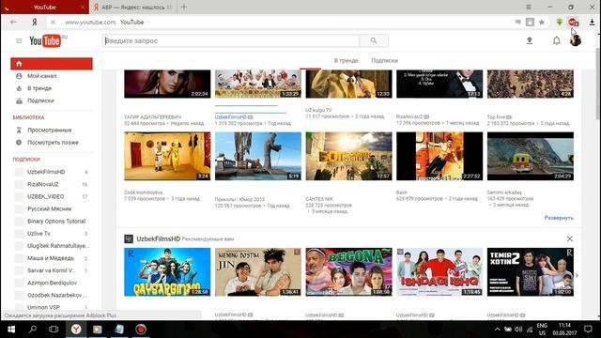Open Azimjon Berdiqulov subscription in sidebar
The width and height of the screenshot is (601, 338).
tap(53, 283)
